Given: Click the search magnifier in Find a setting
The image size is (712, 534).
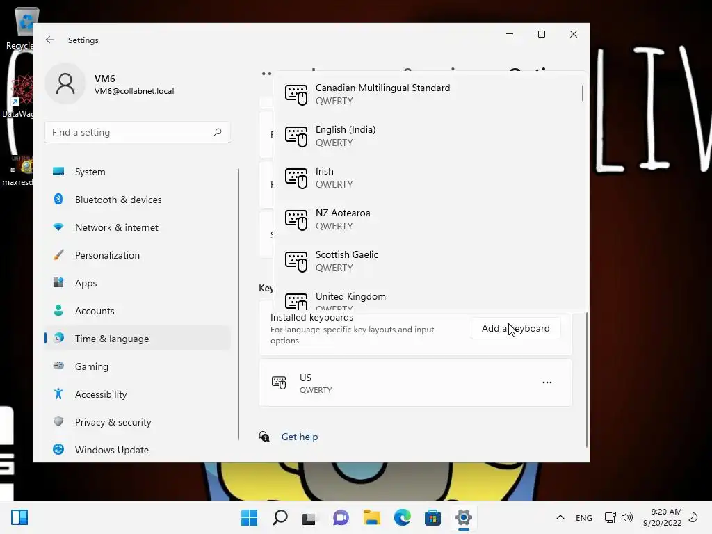Looking at the screenshot, I should pos(218,132).
